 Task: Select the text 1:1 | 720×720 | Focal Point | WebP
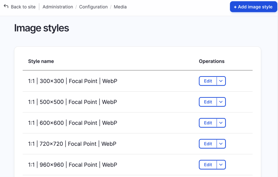[x=72, y=144]
